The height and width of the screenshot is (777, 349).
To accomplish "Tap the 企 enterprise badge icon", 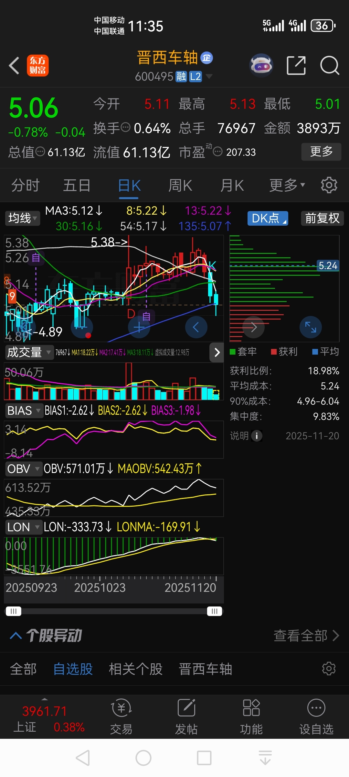I will tap(206, 58).
